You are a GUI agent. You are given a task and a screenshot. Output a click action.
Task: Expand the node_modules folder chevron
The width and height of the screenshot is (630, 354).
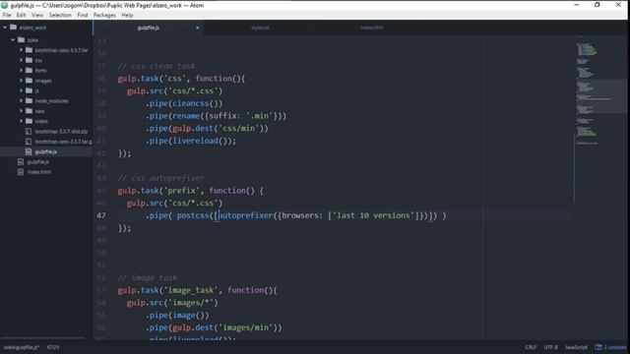coord(21,100)
